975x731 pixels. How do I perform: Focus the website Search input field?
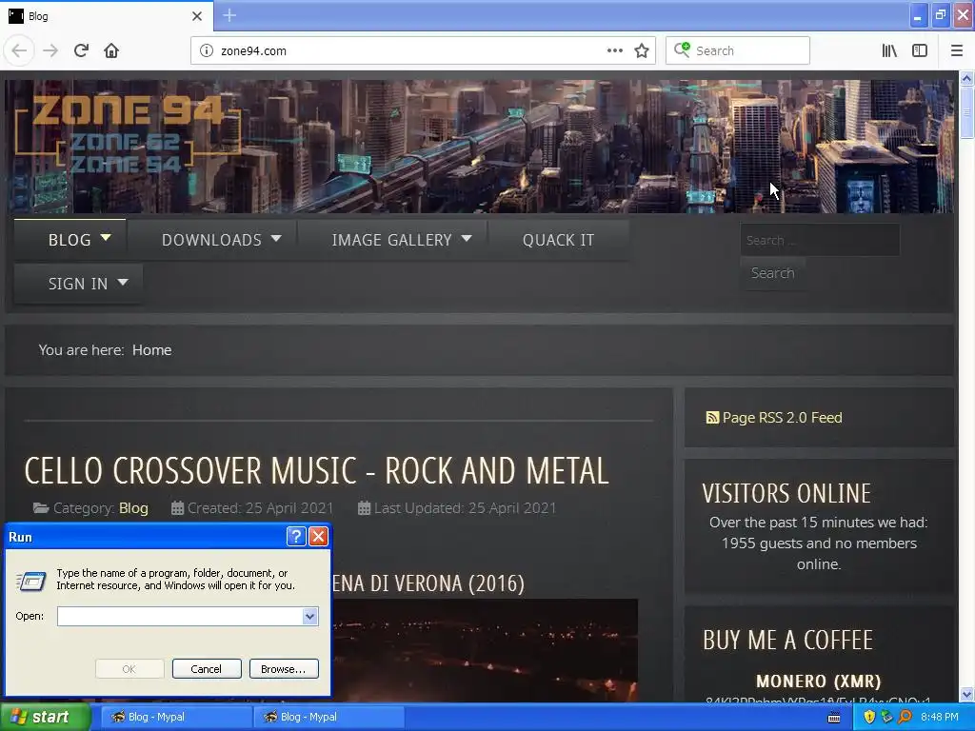pos(820,240)
